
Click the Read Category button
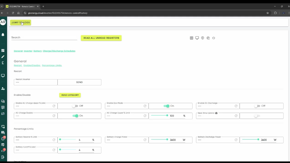pos(70,95)
